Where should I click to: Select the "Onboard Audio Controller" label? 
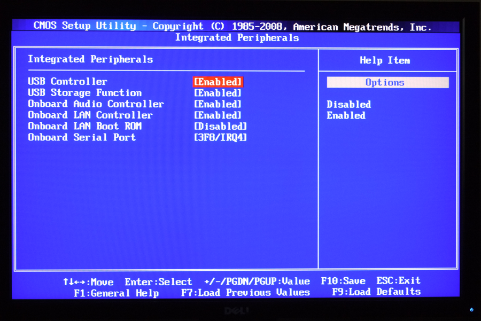tap(96, 104)
